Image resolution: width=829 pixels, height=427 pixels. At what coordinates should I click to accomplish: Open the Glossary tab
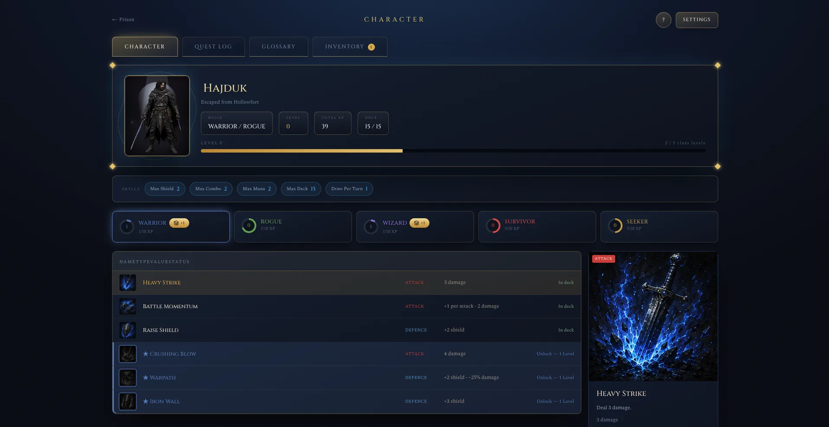[x=279, y=47]
